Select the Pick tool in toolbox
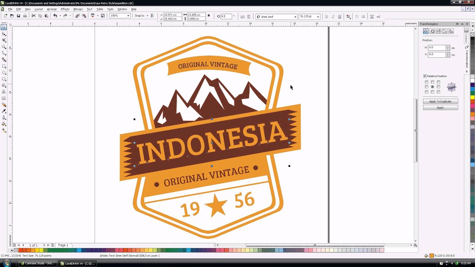 point(4,27)
